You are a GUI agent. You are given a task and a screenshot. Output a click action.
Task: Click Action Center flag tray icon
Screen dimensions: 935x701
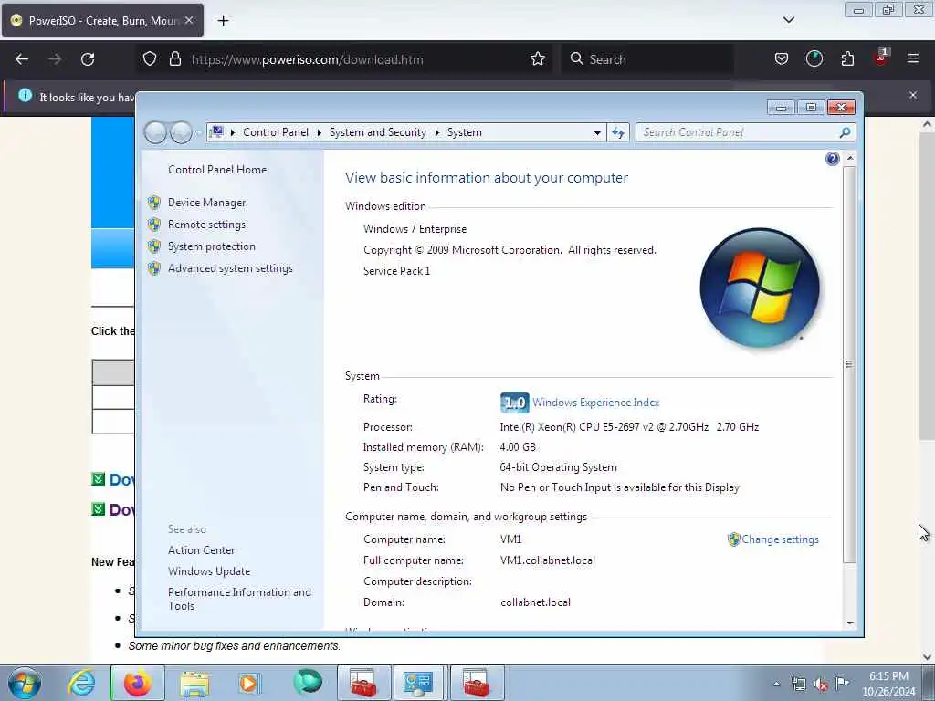pos(842,684)
